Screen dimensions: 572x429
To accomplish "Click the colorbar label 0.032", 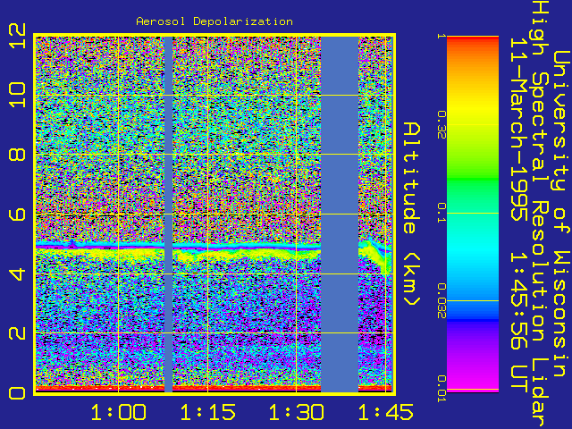I will point(442,300).
